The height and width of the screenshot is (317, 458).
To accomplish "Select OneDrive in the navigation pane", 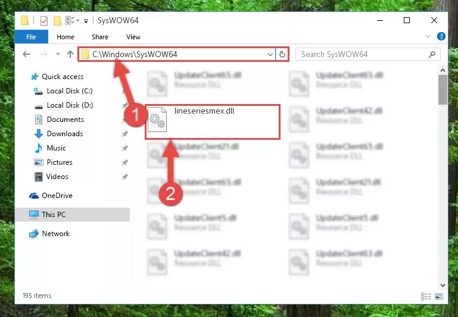I will pos(57,196).
